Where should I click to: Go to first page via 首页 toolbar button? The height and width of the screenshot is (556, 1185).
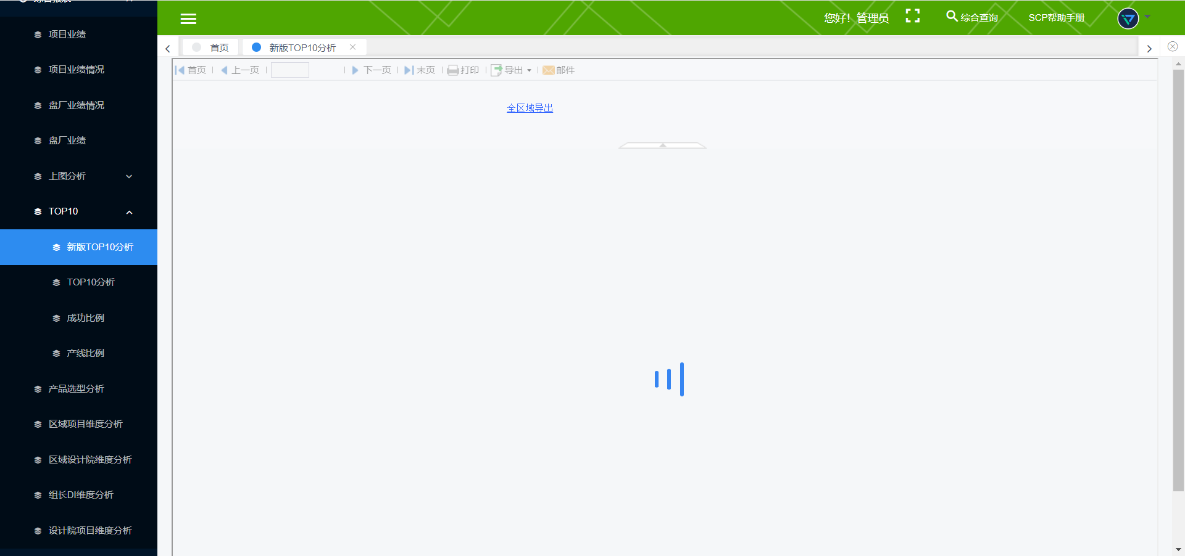(191, 70)
